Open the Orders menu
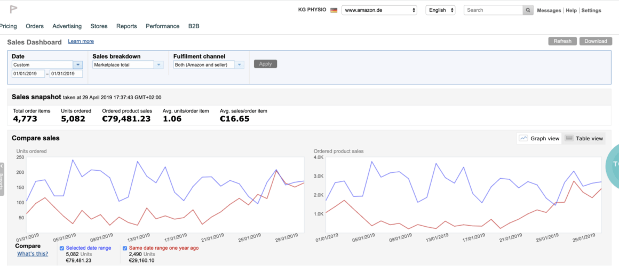 tap(35, 27)
